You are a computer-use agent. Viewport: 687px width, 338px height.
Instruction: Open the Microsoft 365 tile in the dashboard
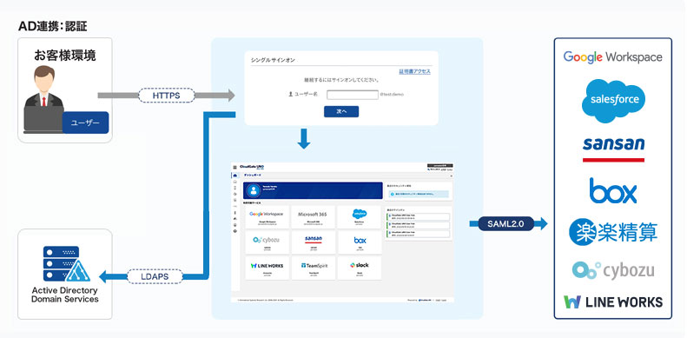(x=313, y=217)
